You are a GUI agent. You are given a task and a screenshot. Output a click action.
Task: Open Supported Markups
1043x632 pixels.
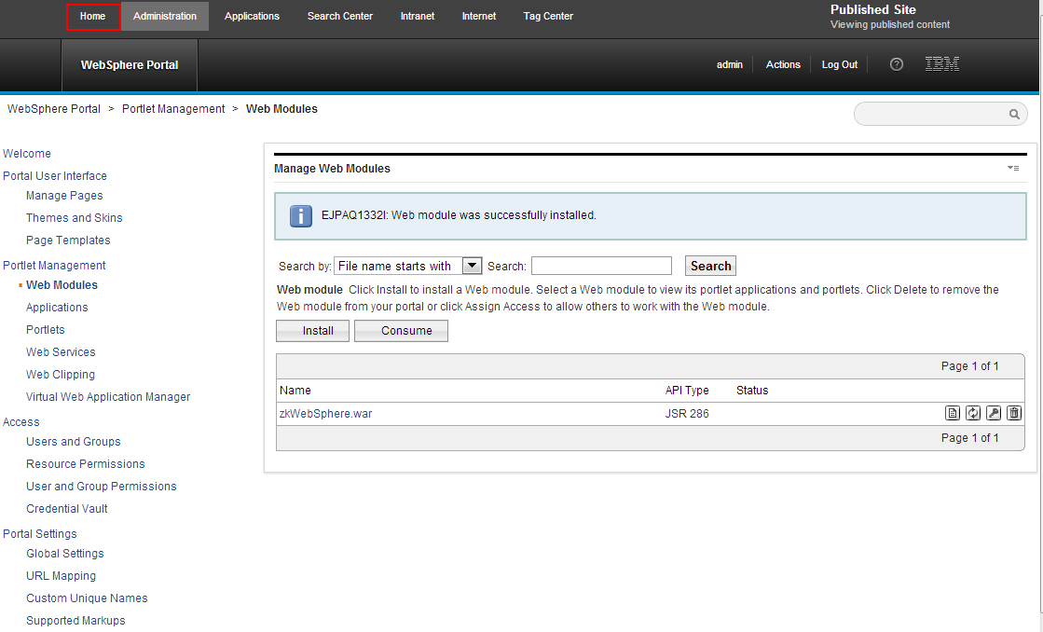[75, 621]
